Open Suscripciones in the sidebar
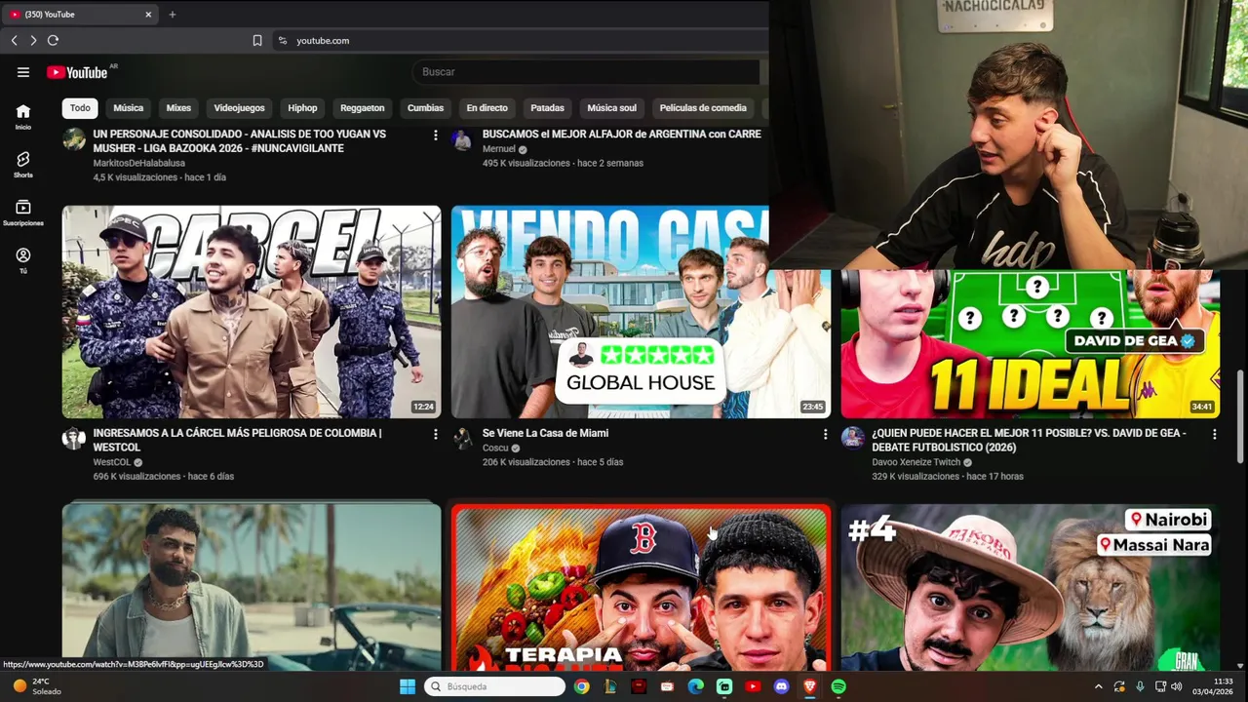Screen dimensions: 1248x702 23,214
